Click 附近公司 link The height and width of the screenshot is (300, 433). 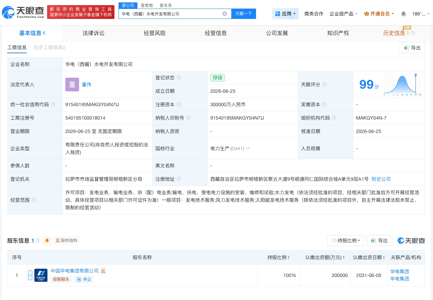(x=381, y=179)
